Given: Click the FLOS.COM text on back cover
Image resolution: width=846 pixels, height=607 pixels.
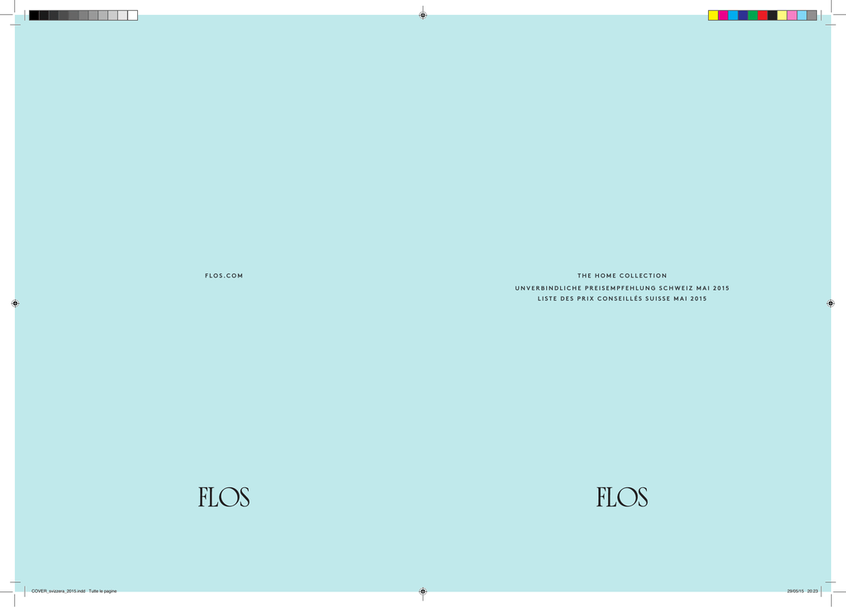Looking at the screenshot, I should click(x=224, y=276).
